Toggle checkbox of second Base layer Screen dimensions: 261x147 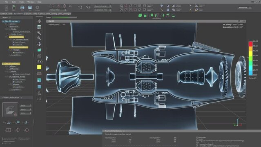pos(7,66)
